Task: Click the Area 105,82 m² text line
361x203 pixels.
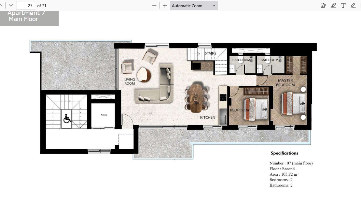Action: pos(284,174)
